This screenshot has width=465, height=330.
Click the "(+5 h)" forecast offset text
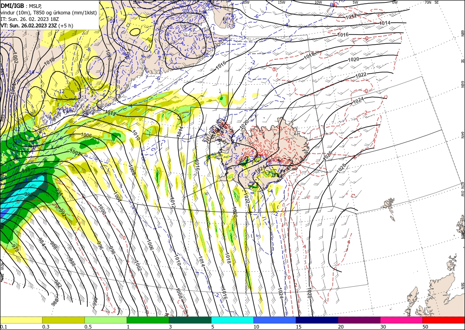(66, 26)
